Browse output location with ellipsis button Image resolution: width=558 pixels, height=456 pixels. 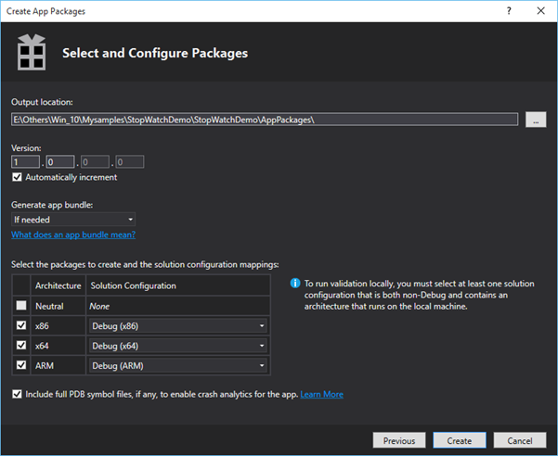[535, 120]
